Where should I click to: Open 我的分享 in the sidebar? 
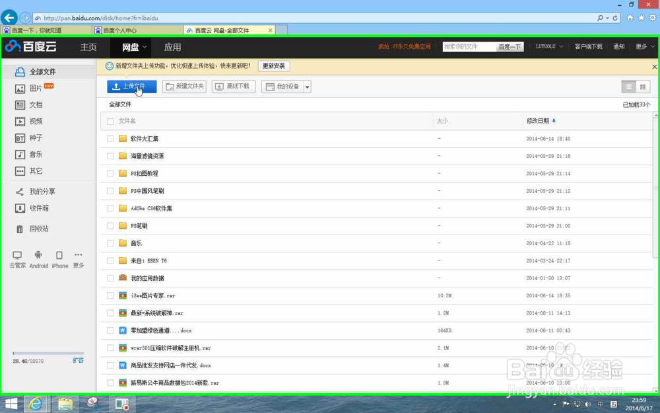tap(36, 192)
